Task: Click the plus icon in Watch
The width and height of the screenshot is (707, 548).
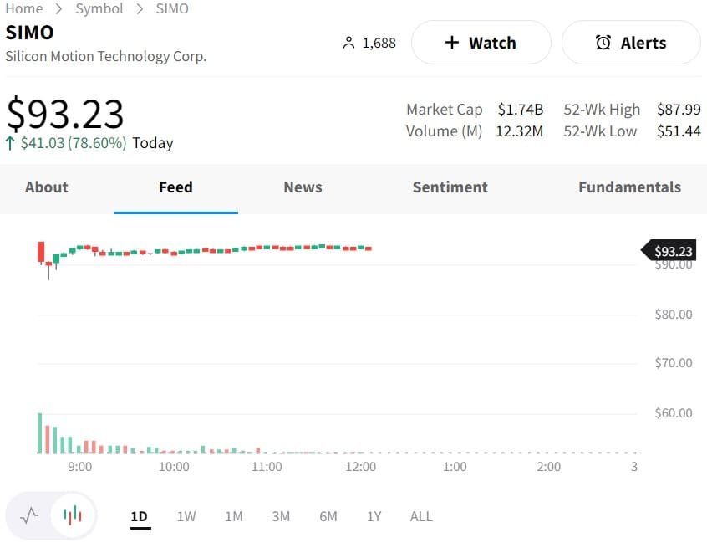Action: pos(452,43)
